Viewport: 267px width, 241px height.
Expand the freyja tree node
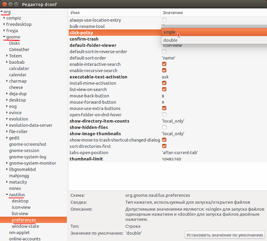(x=4, y=30)
